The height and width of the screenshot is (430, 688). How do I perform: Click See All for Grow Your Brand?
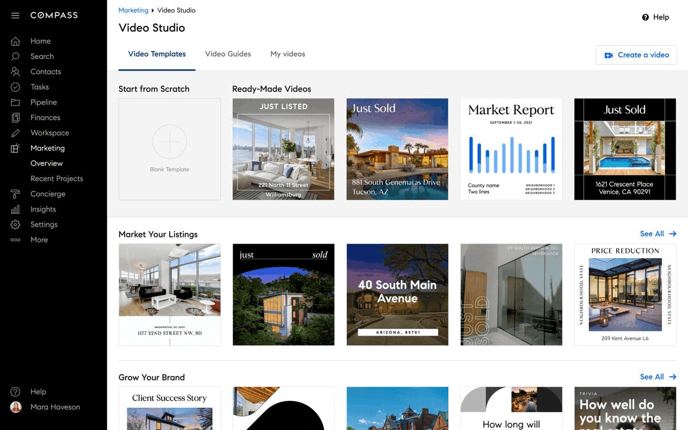[x=652, y=377]
